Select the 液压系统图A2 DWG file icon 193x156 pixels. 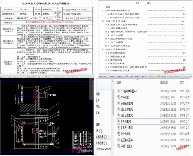118,140
